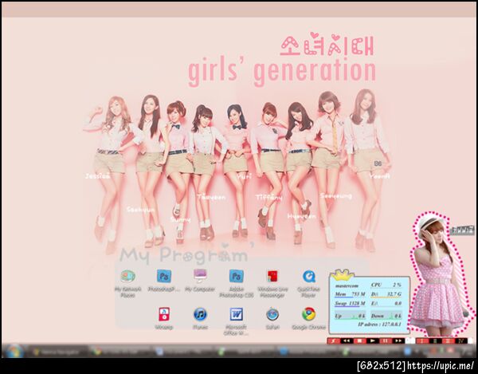Click the stop button on player skin
This screenshot has width=478, height=374.
[x=359, y=341]
